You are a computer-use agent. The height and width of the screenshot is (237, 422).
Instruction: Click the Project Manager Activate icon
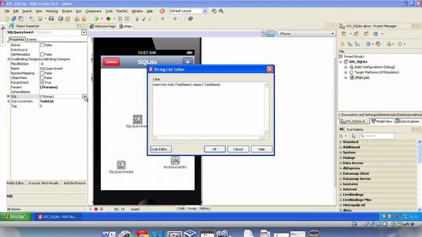[x=344, y=34]
